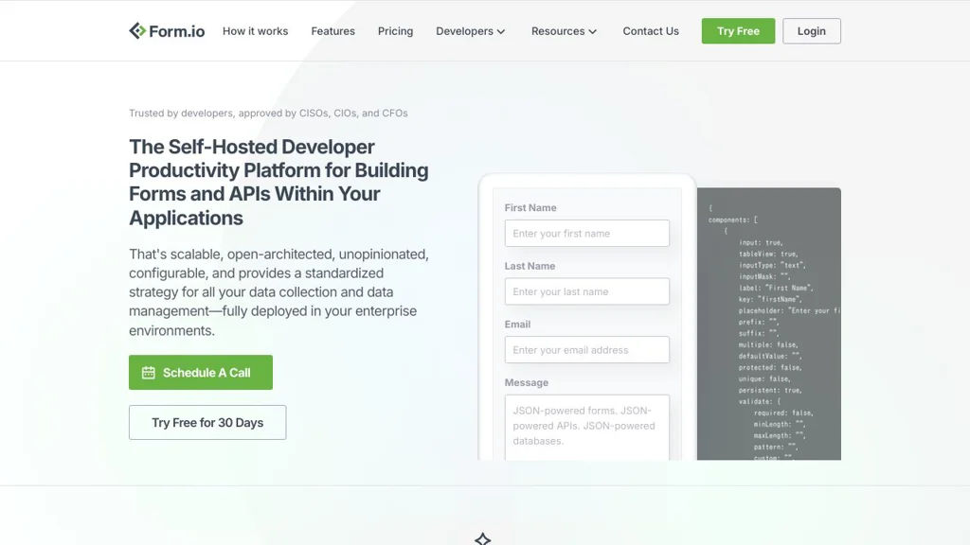The height and width of the screenshot is (545, 970).
Task: Select Try Free for 30 Days
Action: tap(207, 423)
